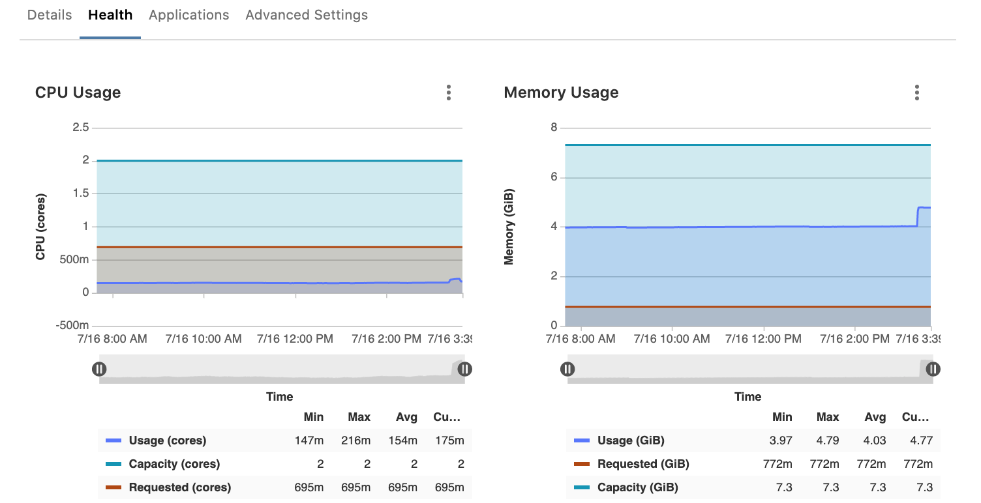The width and height of the screenshot is (981, 503).
Task: Toggle Requested (GiB) series in Memory legend
Action: 643,464
